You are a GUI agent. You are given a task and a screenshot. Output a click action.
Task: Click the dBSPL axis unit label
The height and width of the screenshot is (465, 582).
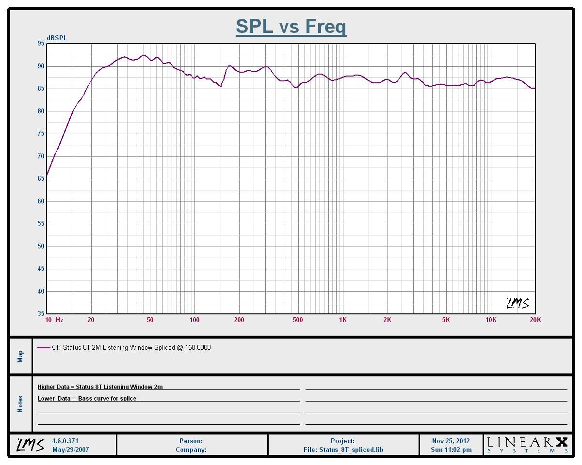click(x=57, y=38)
